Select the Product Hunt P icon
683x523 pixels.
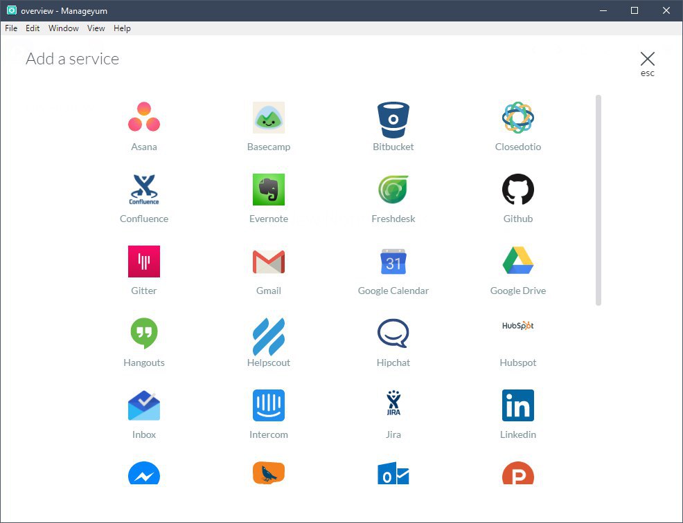pos(518,473)
